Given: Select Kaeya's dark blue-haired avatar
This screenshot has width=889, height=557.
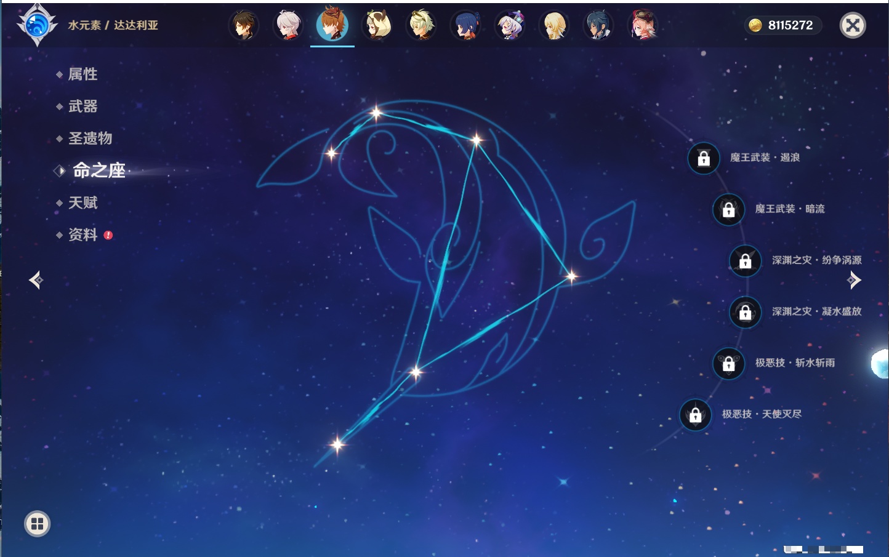Looking at the screenshot, I should click(x=598, y=25).
